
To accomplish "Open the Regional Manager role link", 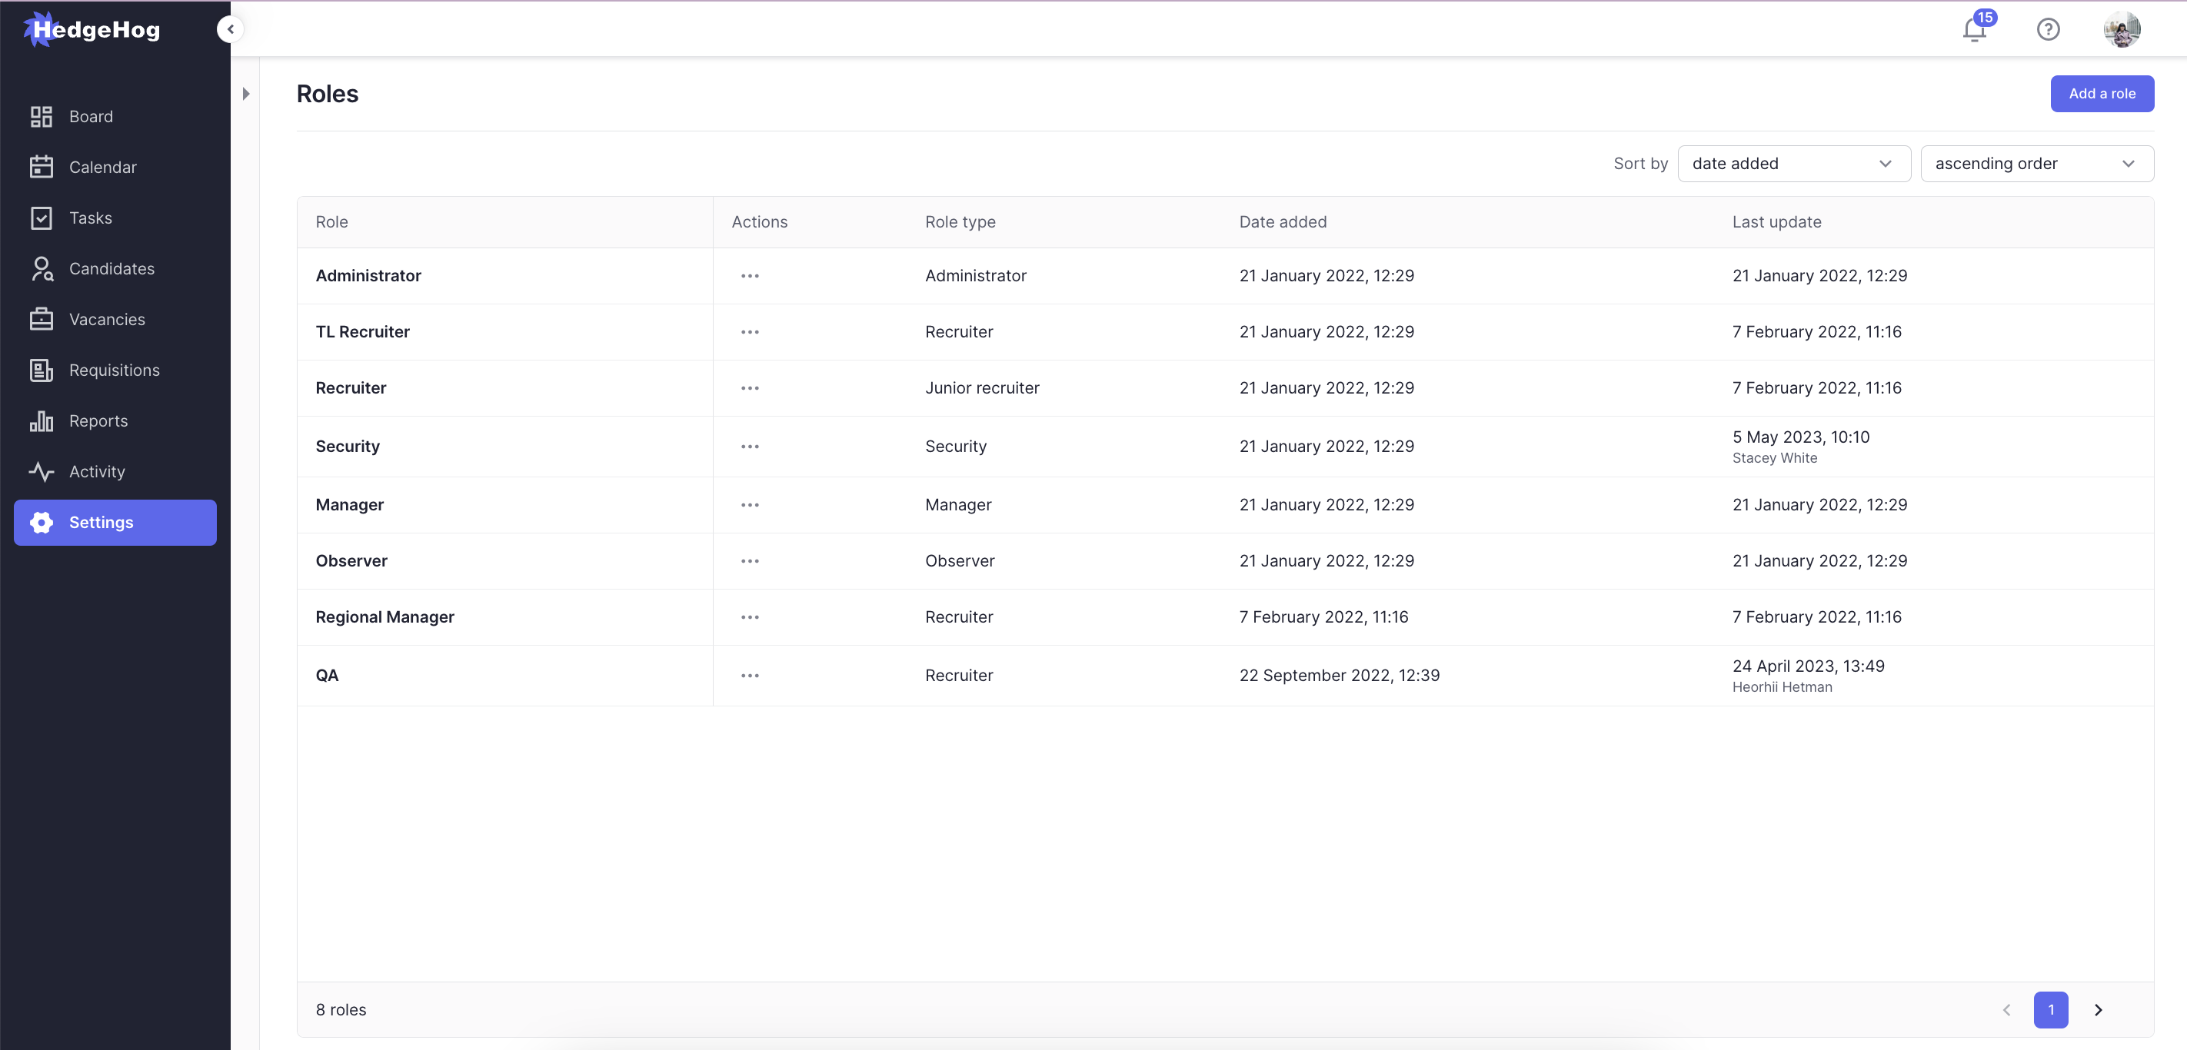I will point(384,617).
